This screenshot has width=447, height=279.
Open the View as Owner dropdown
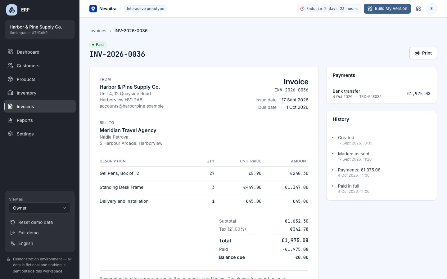[40, 208]
